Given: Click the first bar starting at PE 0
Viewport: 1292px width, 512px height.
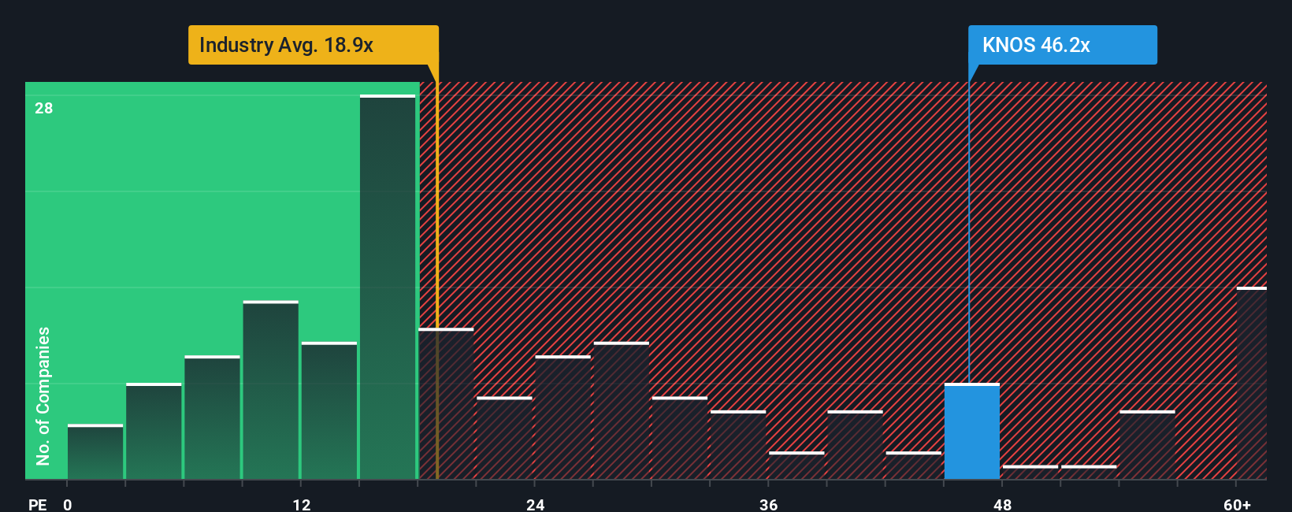Looking at the screenshot, I should pos(95,452).
